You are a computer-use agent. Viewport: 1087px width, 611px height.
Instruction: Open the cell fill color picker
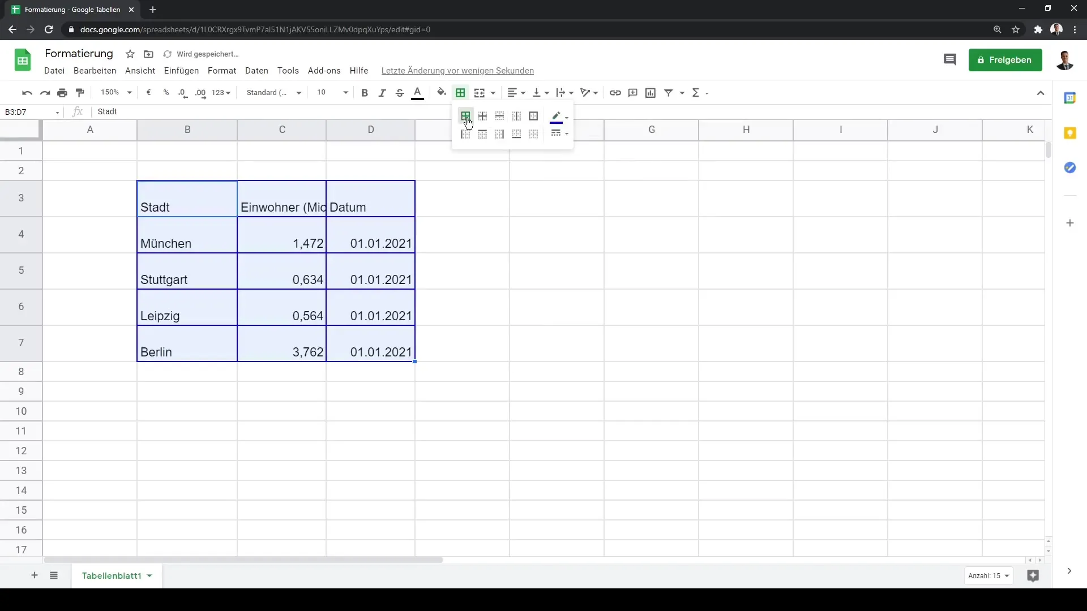point(442,93)
